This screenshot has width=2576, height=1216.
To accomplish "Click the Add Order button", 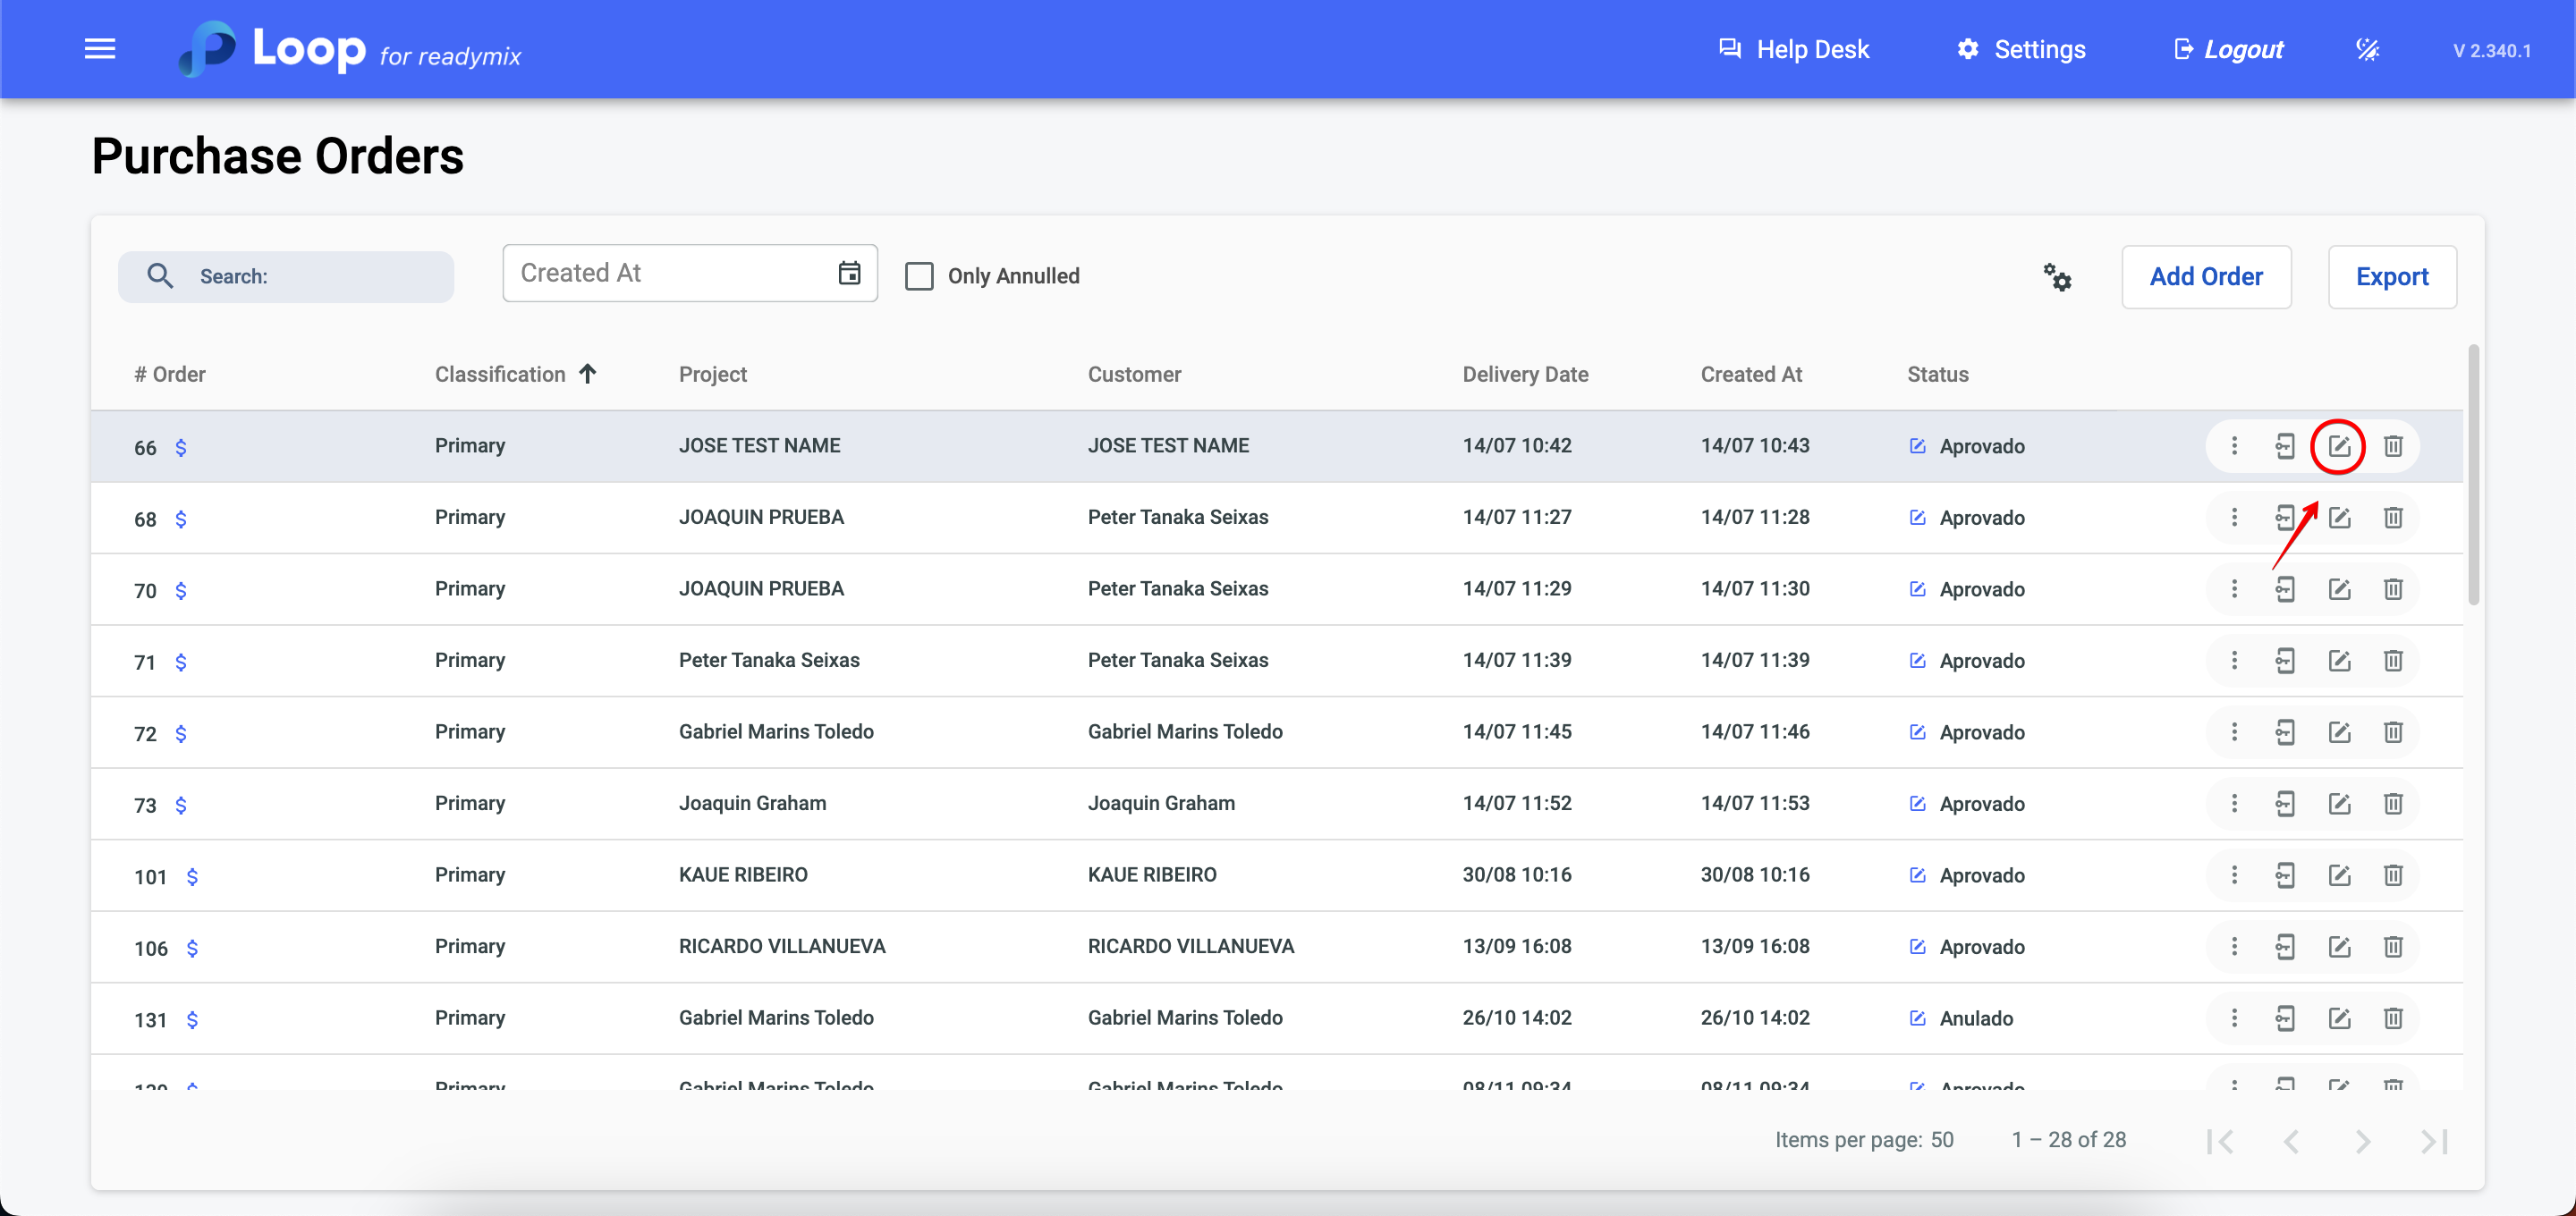I will [2206, 277].
